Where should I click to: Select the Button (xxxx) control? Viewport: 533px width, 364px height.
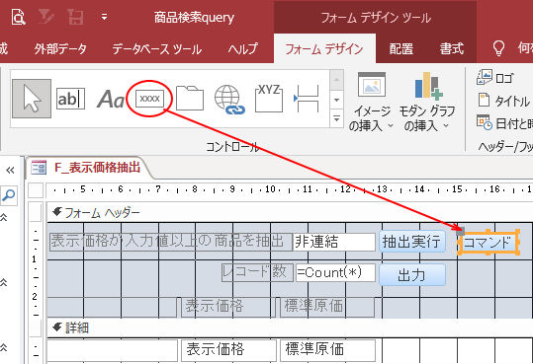click(x=149, y=99)
